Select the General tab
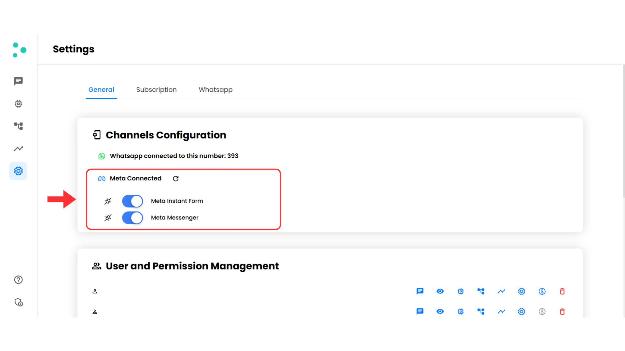 pos(101,89)
